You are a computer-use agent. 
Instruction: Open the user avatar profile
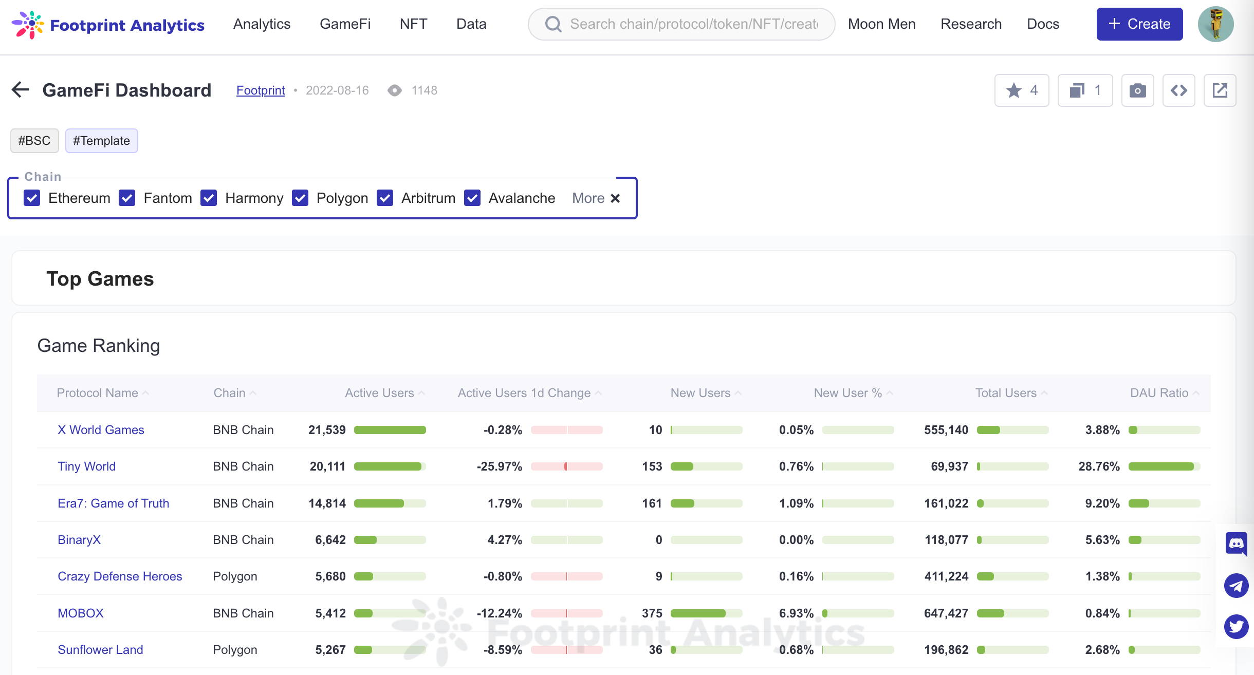click(1215, 24)
